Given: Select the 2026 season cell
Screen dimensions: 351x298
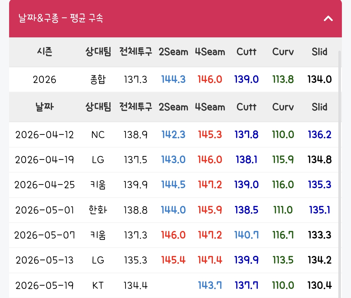Looking at the screenshot, I should click(45, 80).
